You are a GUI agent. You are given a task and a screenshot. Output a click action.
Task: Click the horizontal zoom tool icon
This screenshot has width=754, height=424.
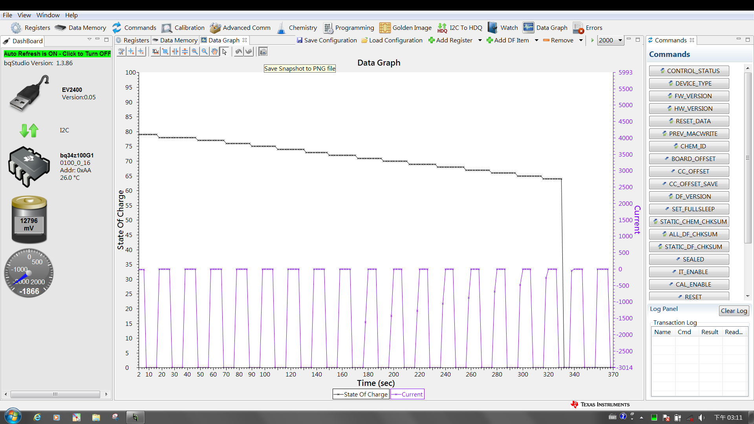coord(175,52)
